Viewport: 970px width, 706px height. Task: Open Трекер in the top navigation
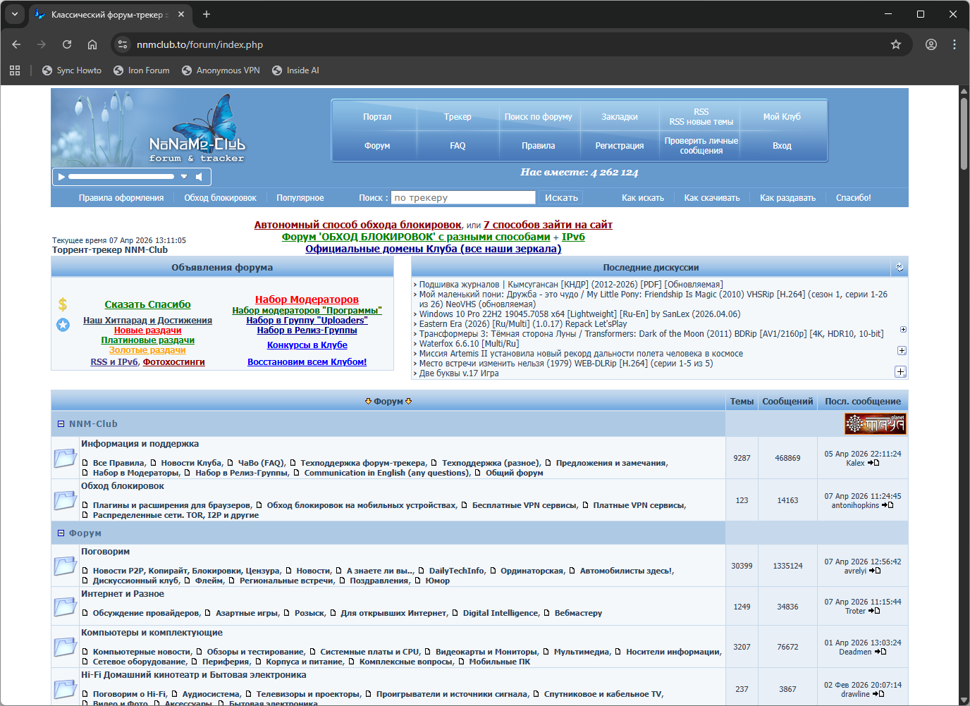(458, 117)
